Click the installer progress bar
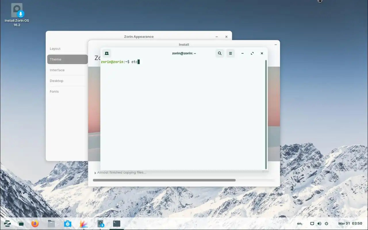368x230 pixels. (x=184, y=180)
